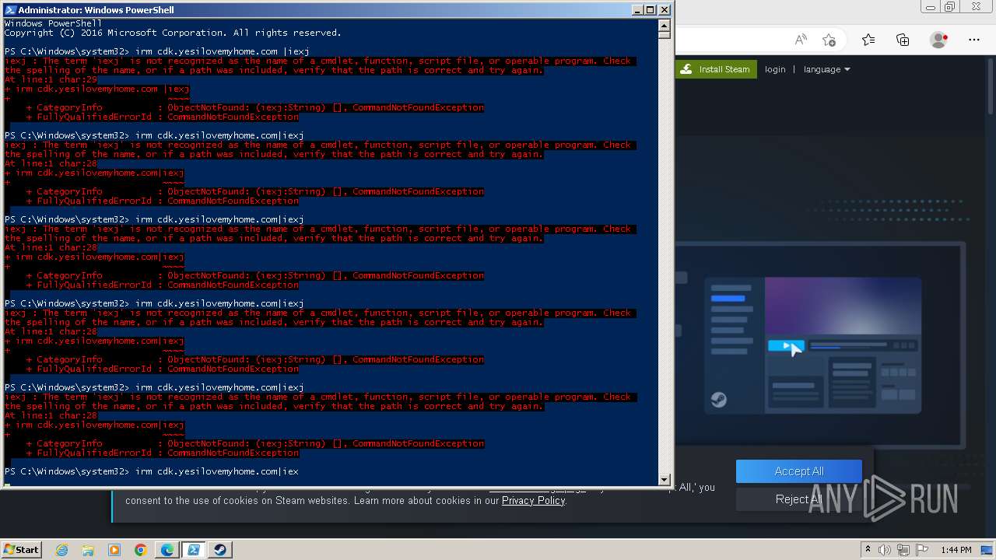996x560 pixels.
Task: Open Steam from the taskbar
Action: [x=220, y=550]
